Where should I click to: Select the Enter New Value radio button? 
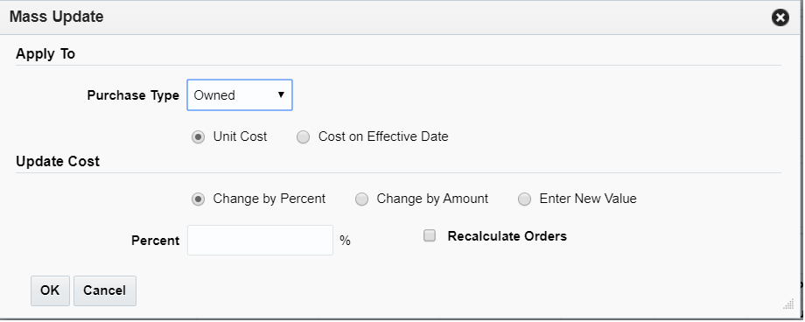pos(524,199)
